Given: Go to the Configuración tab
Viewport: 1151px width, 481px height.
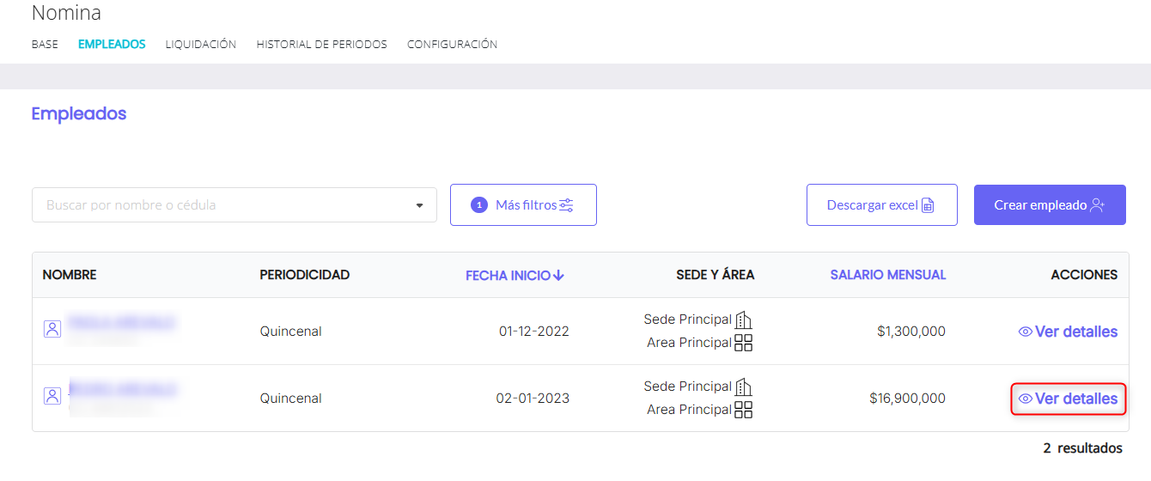Looking at the screenshot, I should [x=453, y=44].
